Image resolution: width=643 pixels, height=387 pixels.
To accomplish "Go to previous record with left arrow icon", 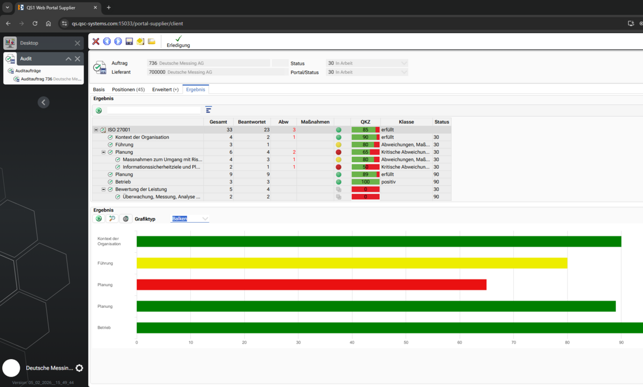I will (107, 41).
